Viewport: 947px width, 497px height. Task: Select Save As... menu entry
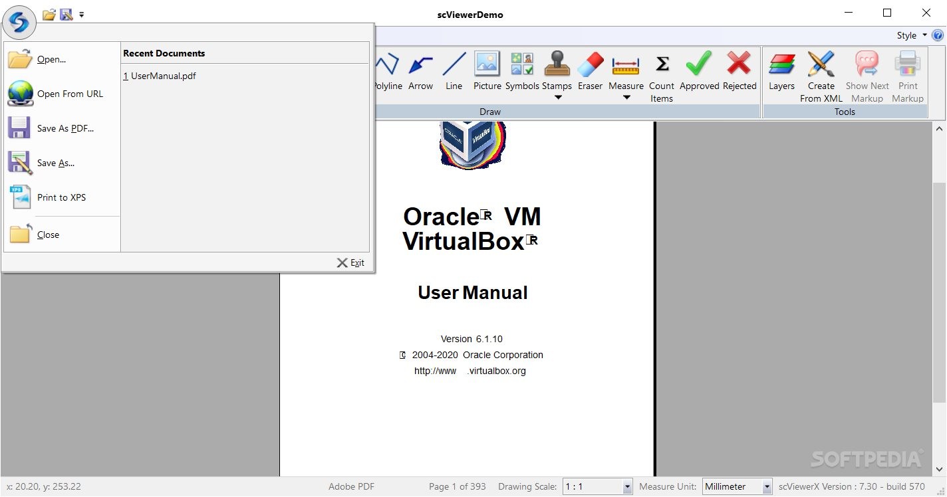point(61,163)
